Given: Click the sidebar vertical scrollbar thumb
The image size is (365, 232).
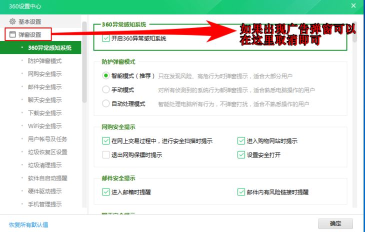Looking at the screenshot, I should [84, 62].
